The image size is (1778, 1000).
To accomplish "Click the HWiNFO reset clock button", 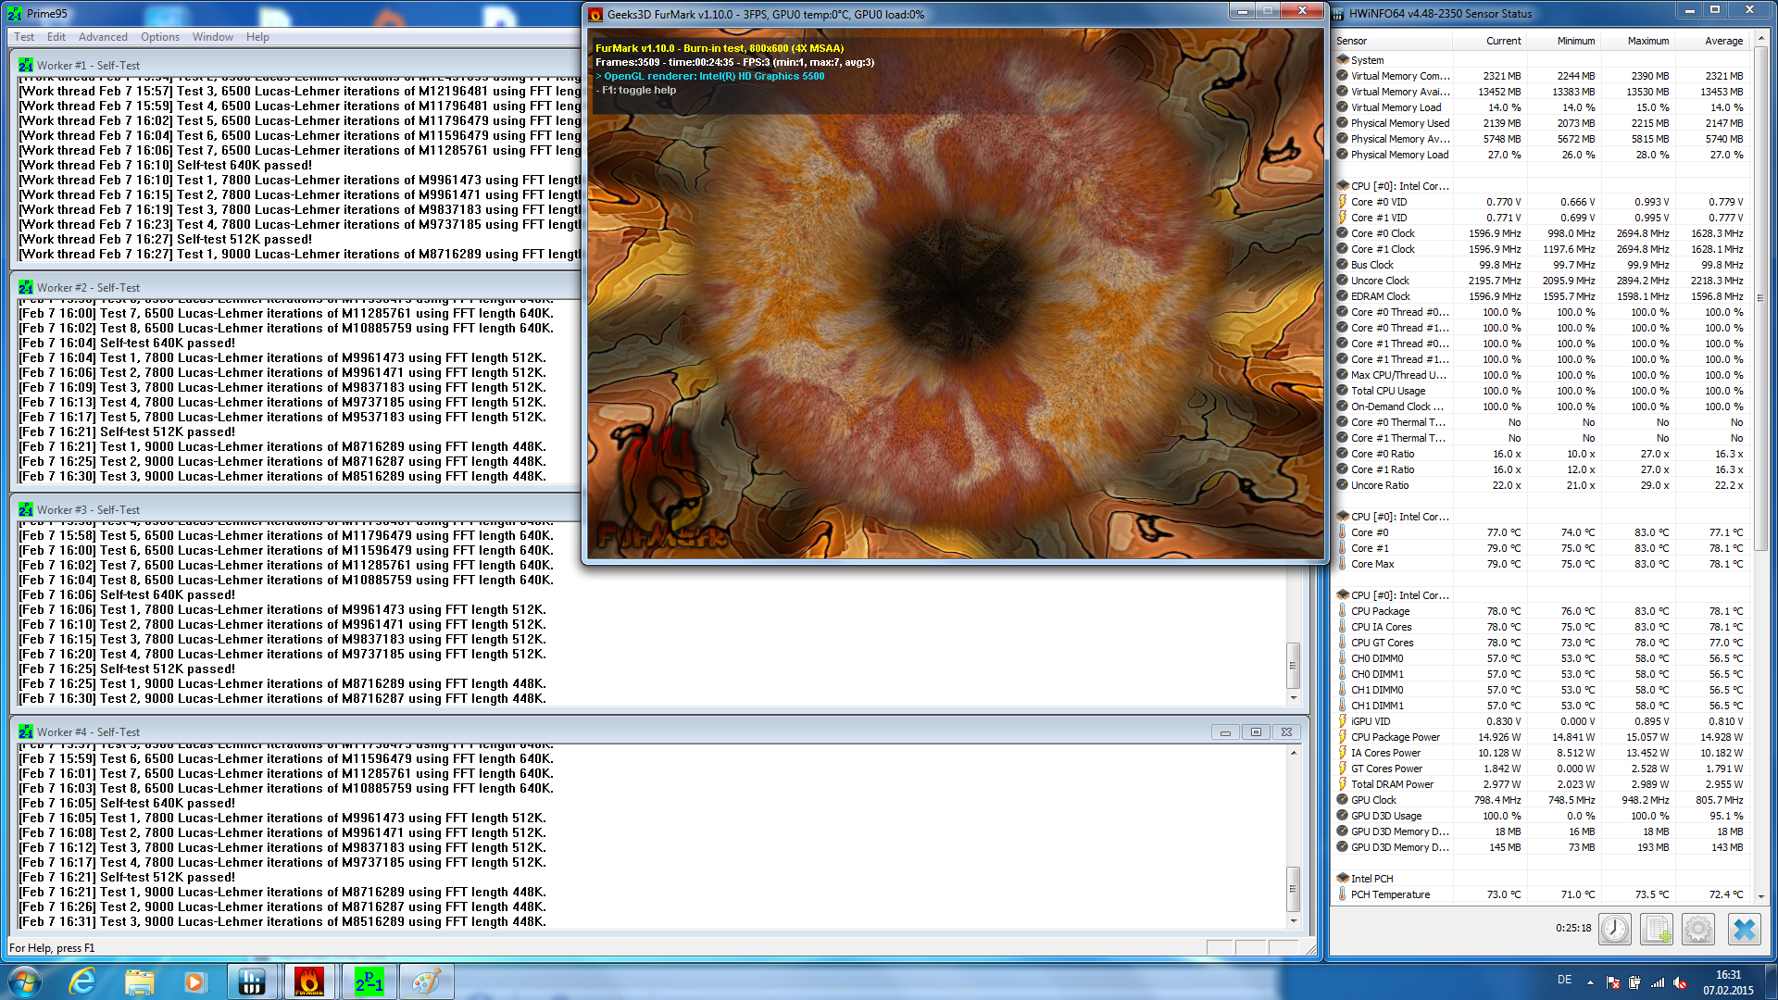I will pos(1615,929).
